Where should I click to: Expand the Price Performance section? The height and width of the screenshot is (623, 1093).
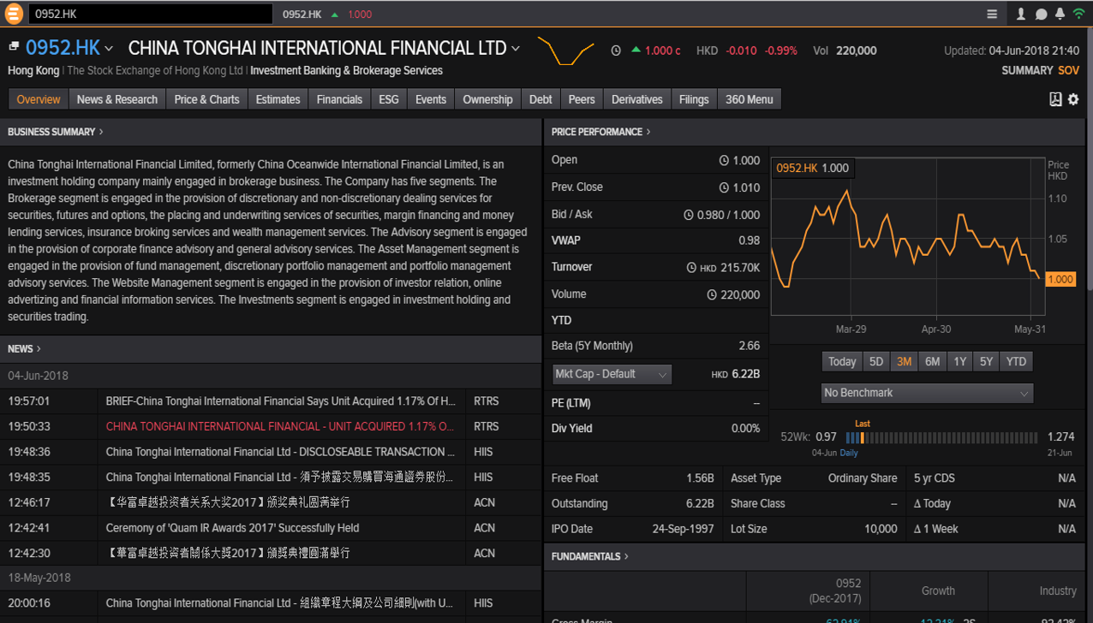tap(600, 132)
